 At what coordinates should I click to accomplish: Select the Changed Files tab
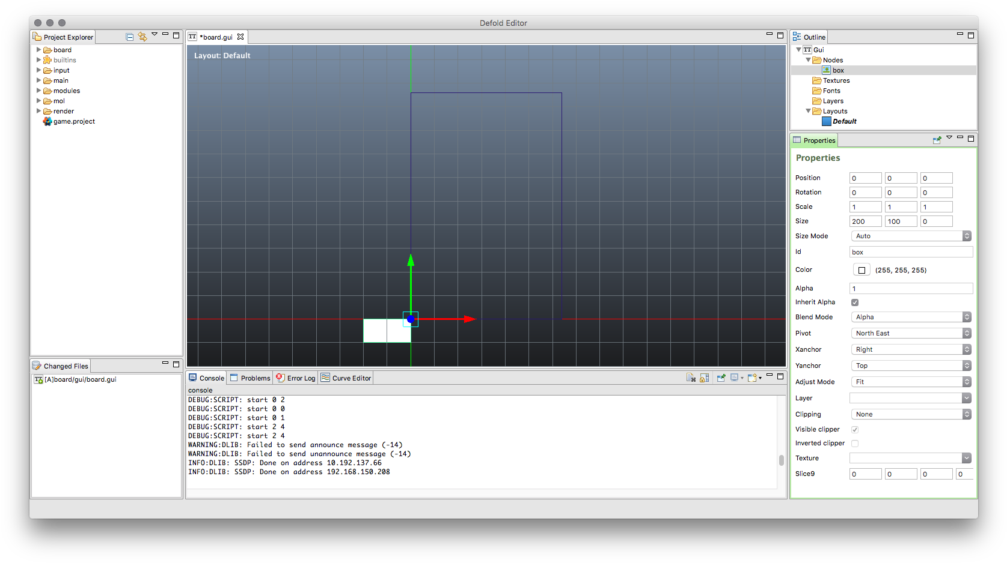click(x=60, y=366)
